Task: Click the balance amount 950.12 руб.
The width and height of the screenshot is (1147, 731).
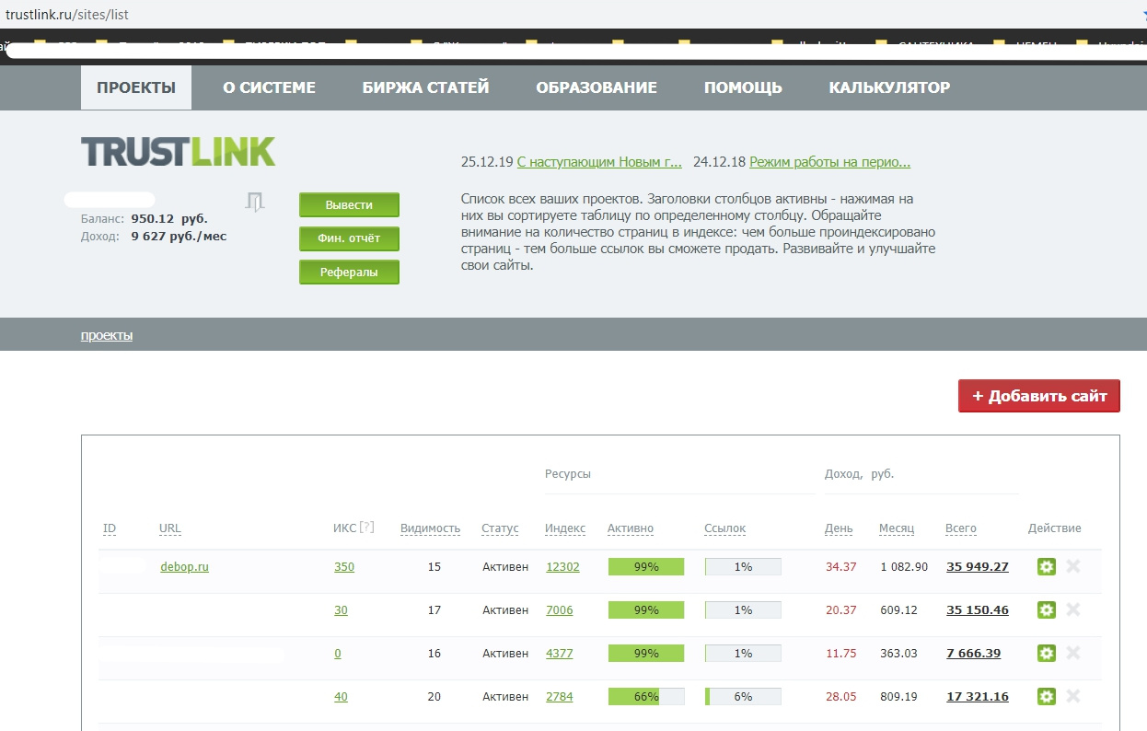Action: pos(169,219)
